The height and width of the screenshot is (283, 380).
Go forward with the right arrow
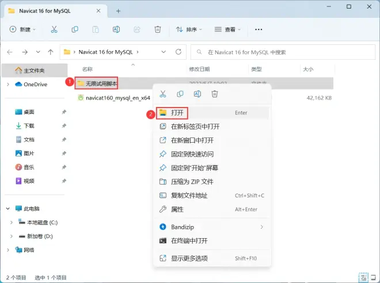pyautogui.click(x=25, y=52)
